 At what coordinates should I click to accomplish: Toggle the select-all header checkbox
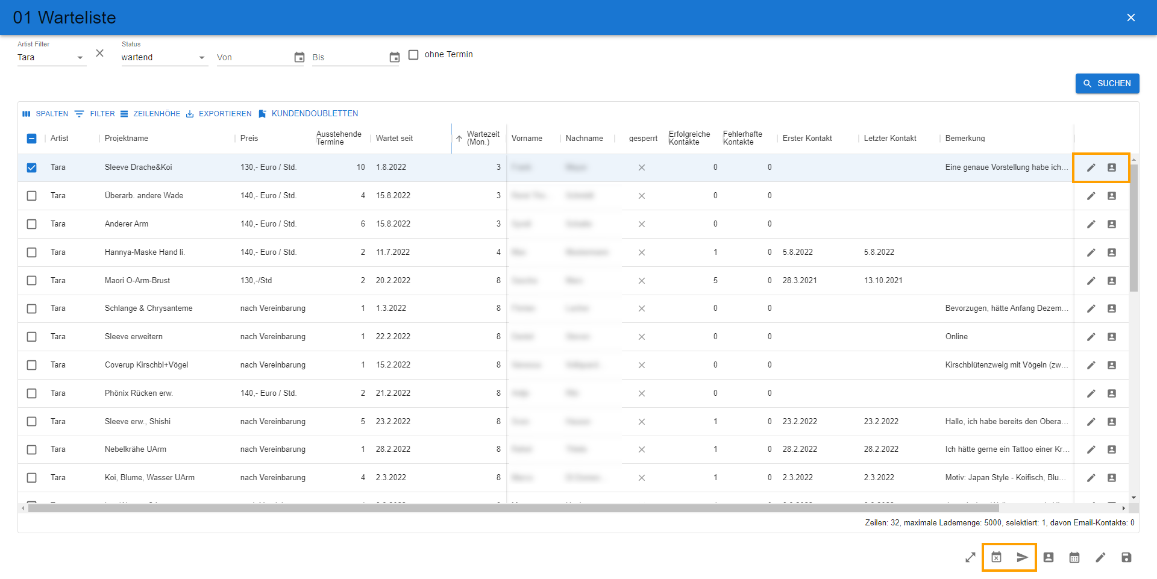tap(32, 139)
